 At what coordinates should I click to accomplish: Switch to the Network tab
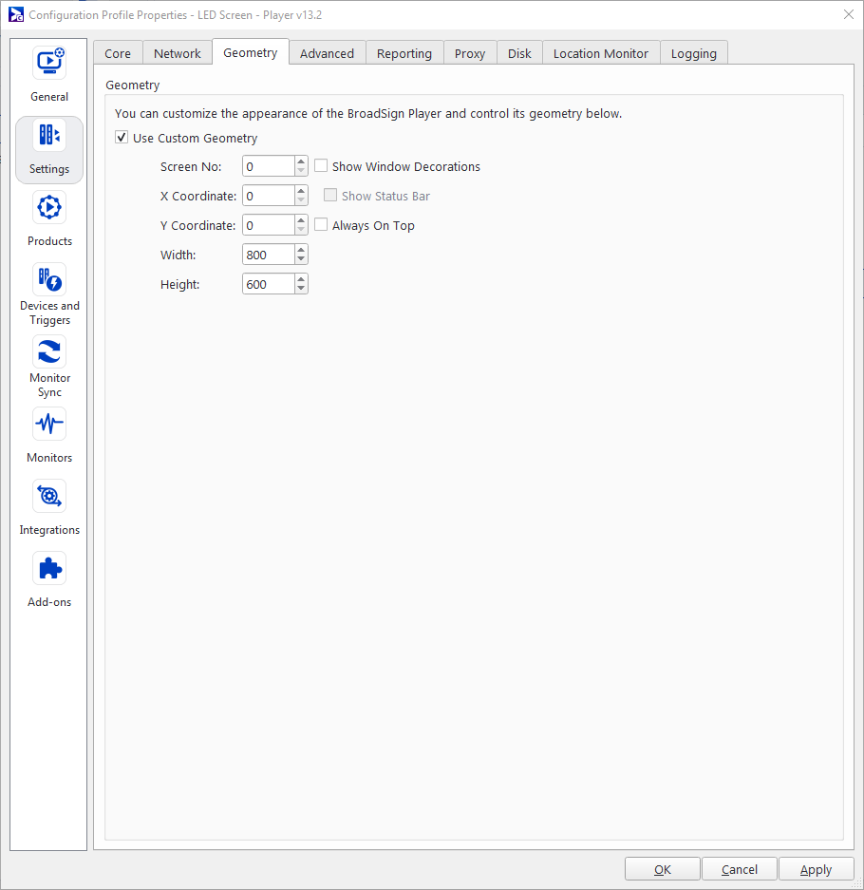178,53
